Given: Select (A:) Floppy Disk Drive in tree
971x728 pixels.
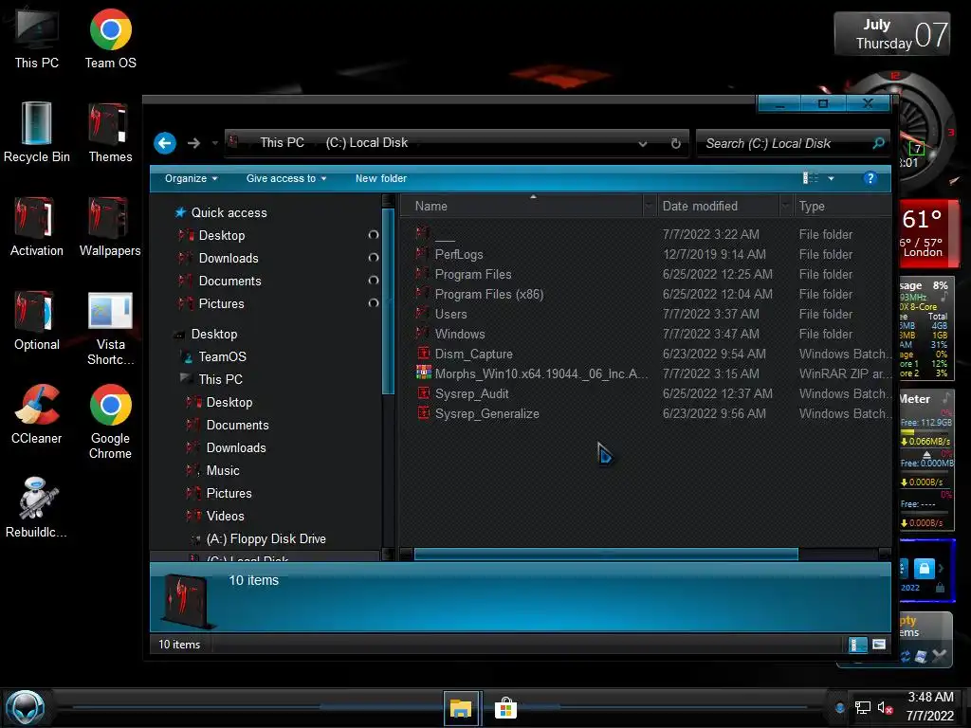Looking at the screenshot, I should point(258,539).
